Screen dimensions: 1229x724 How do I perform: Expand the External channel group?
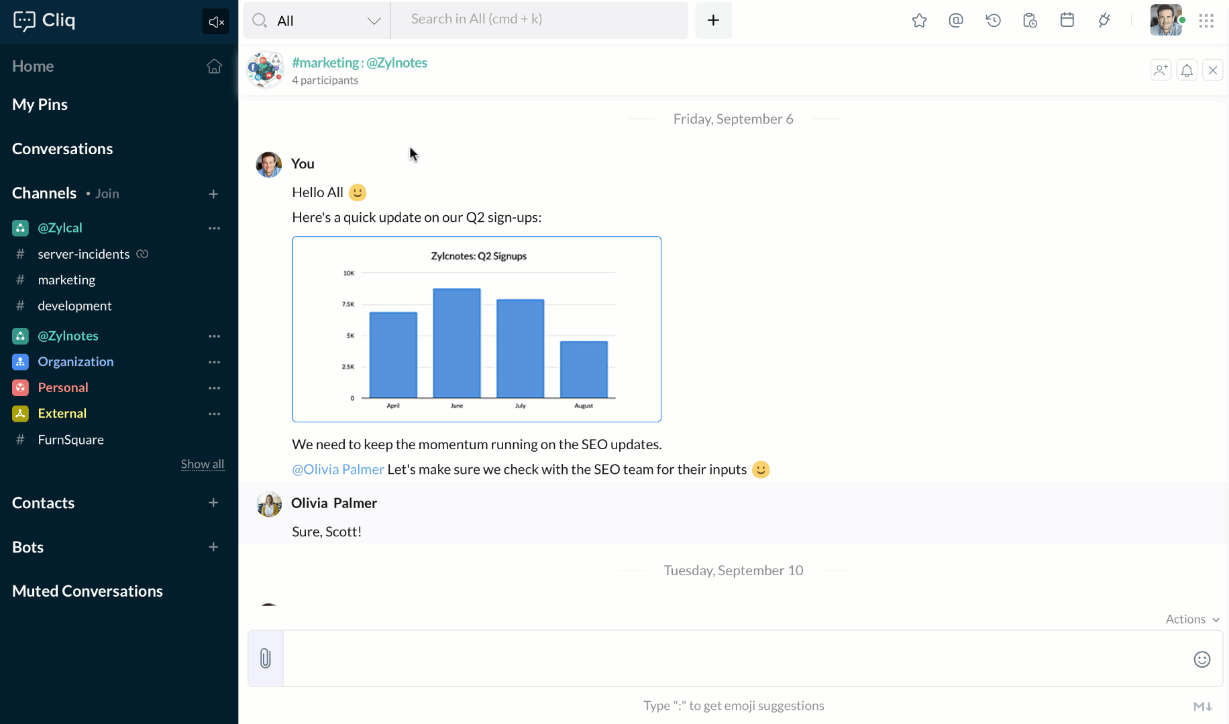pos(62,414)
